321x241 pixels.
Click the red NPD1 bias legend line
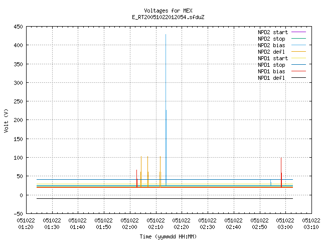pos(298,71)
